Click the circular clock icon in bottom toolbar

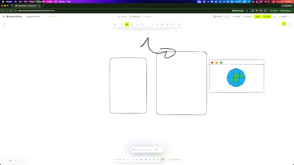click(x=150, y=159)
